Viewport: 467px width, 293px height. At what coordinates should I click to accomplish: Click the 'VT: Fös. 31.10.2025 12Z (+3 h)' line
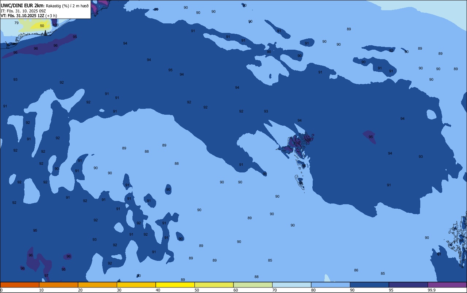tap(29, 15)
